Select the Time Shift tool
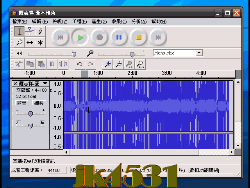This screenshot has height=188, width=250. 30,42
